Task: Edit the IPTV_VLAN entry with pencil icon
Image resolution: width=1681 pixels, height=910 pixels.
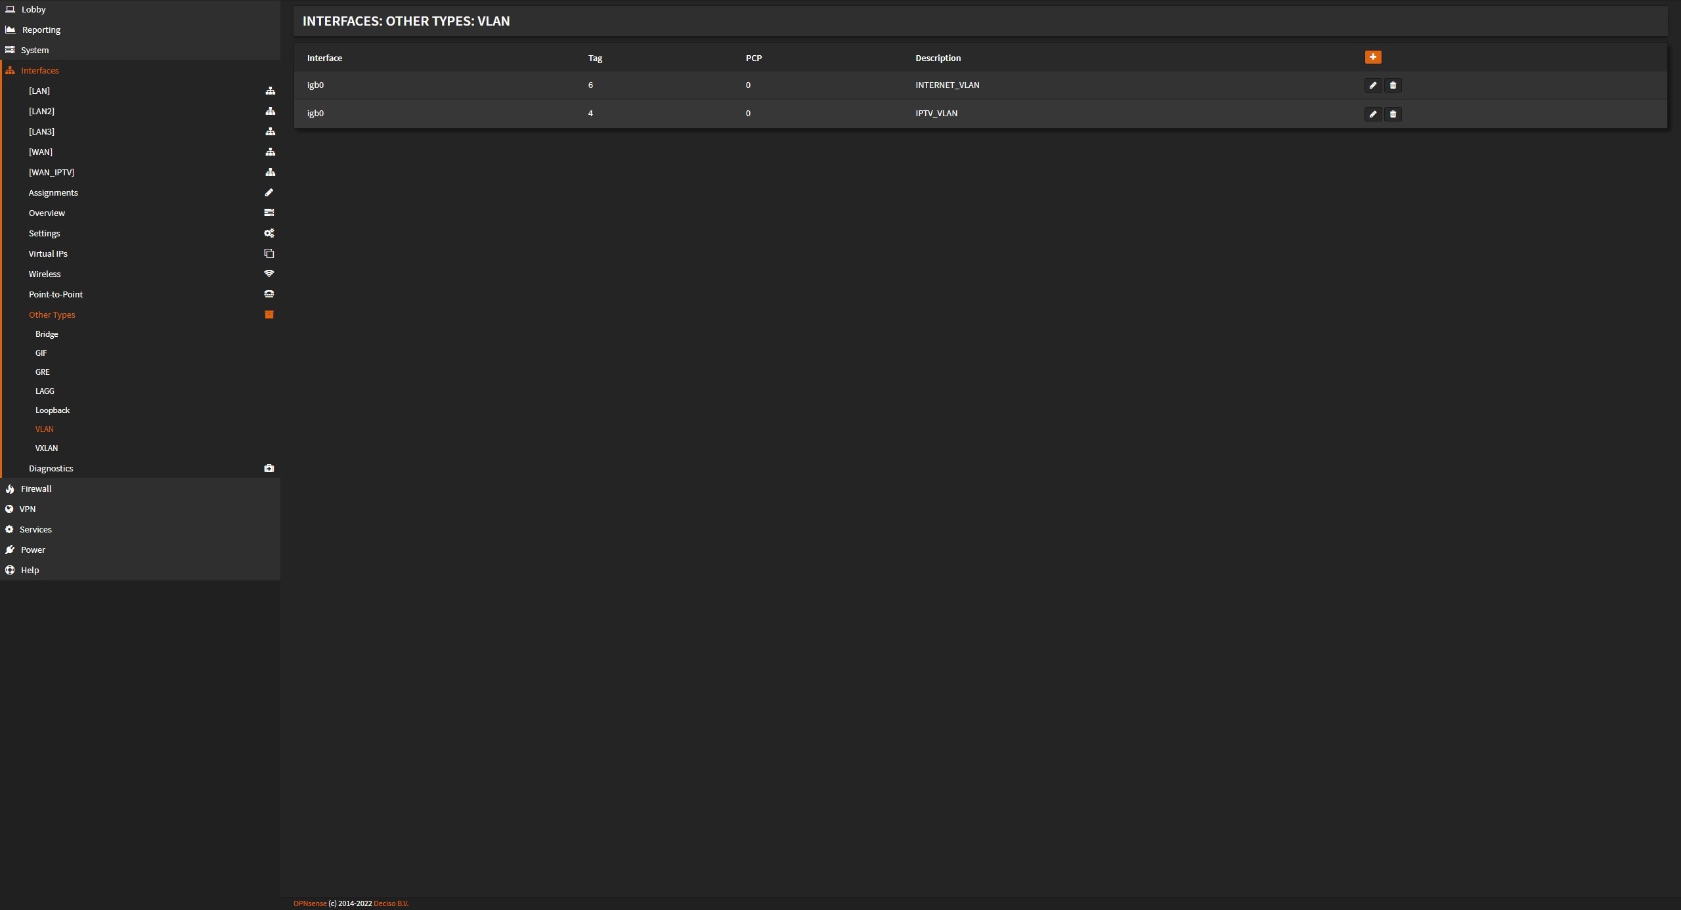Action: pyautogui.click(x=1372, y=114)
